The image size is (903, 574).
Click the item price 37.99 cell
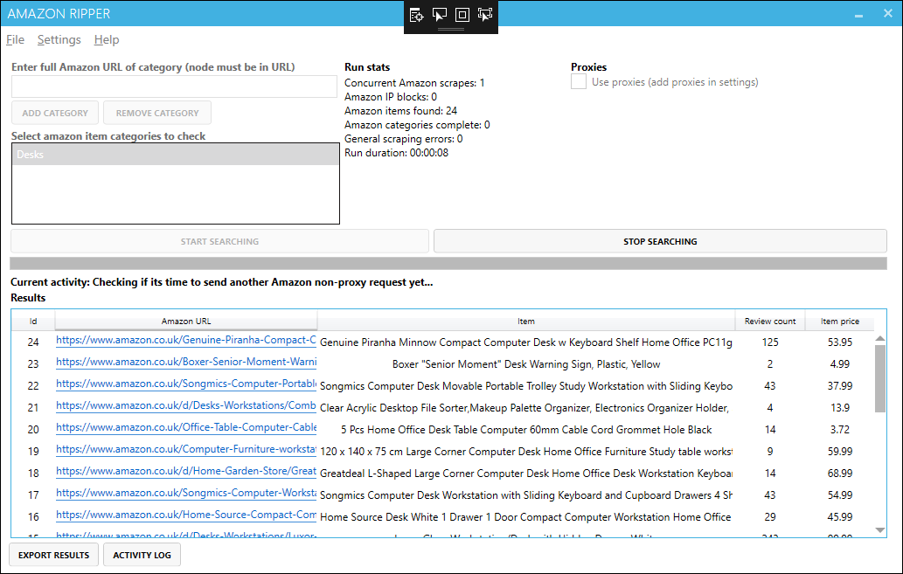(840, 386)
